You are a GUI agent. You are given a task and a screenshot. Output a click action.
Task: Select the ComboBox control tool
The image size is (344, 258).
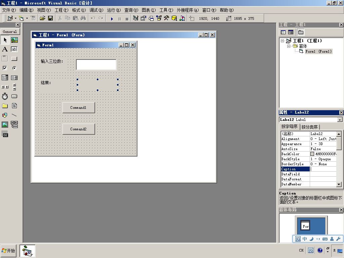pos(5,78)
